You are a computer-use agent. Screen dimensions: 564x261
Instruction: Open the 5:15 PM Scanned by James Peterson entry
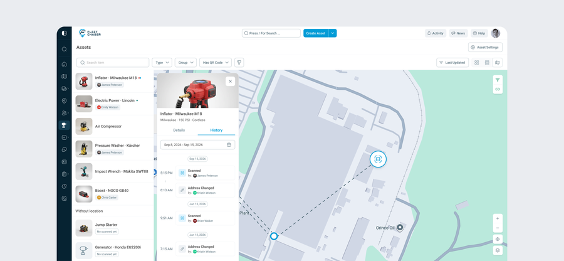[205, 173]
